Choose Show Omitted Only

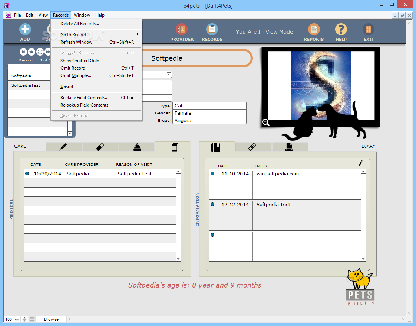coord(96,61)
